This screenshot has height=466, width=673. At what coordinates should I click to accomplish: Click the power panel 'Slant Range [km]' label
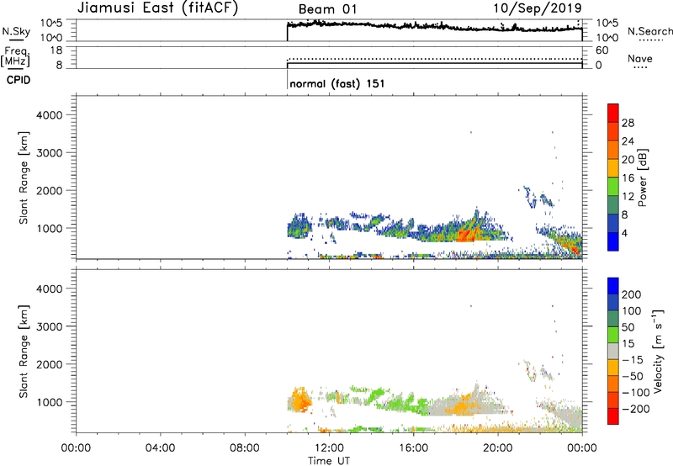click(x=24, y=177)
